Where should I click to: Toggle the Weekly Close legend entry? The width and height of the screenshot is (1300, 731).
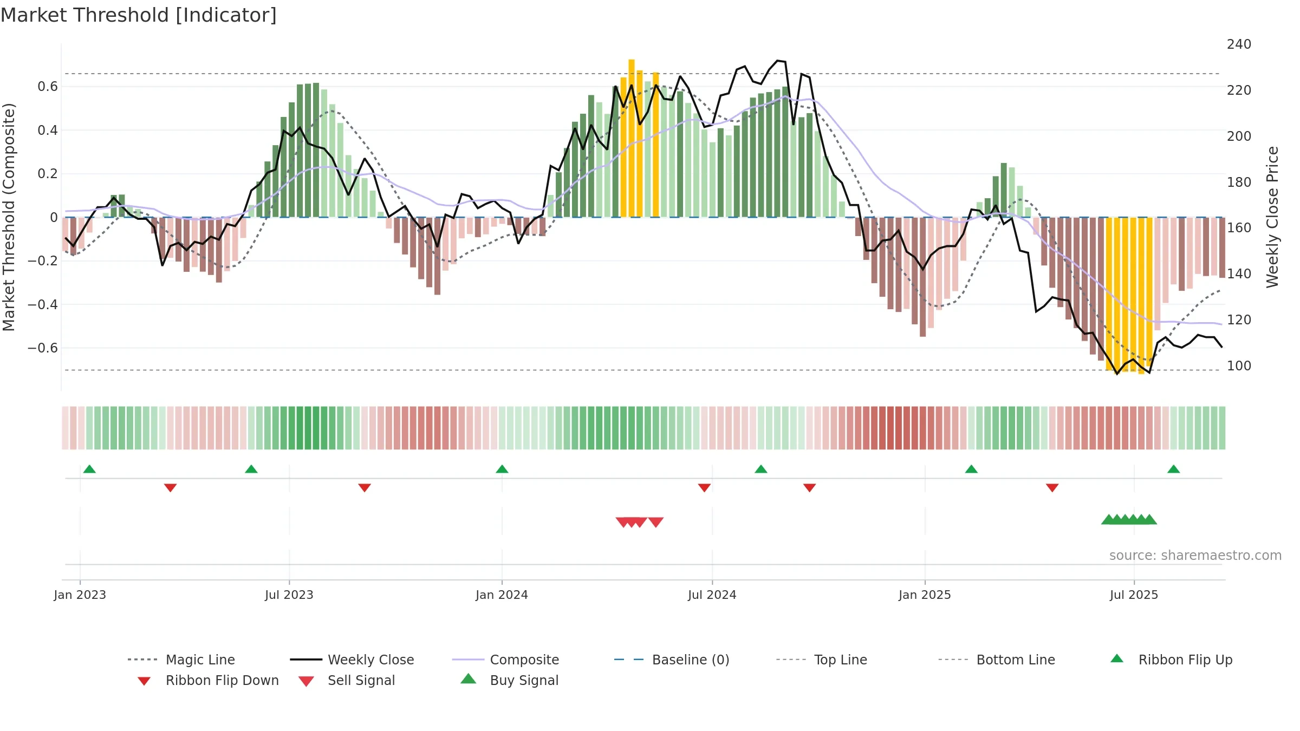pos(352,660)
